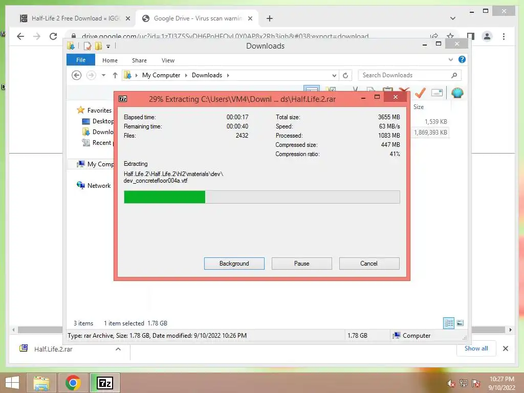The width and height of the screenshot is (524, 393).
Task: Expand the Explorer recent locations dropdown arrow
Action: tap(103, 75)
